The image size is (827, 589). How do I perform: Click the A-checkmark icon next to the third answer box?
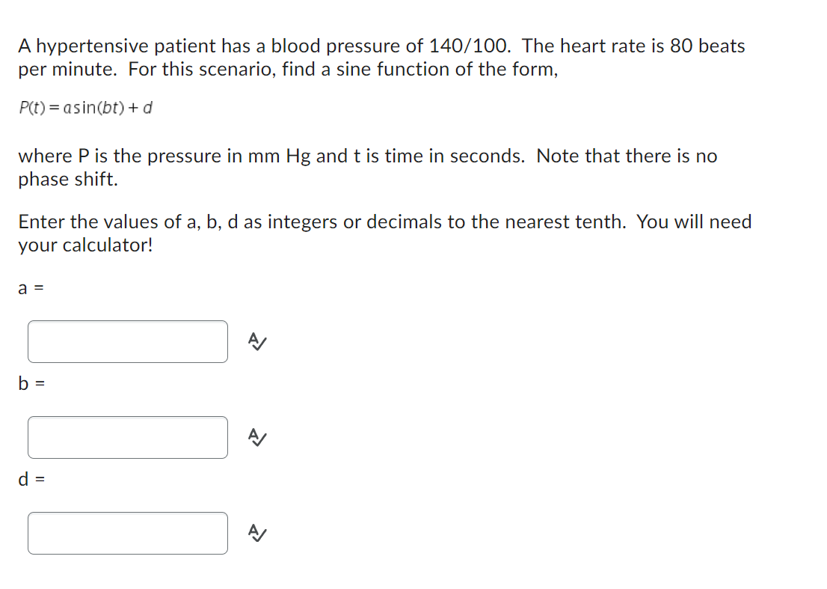coord(256,533)
